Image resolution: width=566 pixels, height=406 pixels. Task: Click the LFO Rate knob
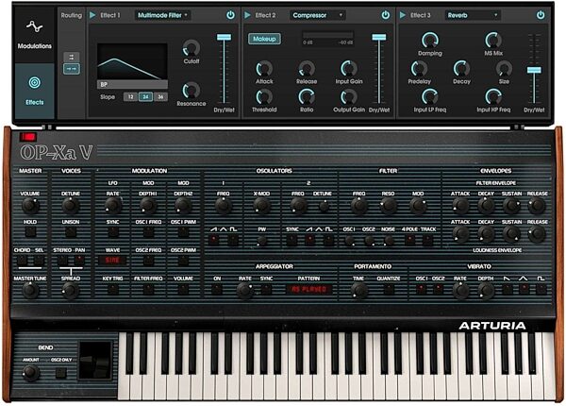[113, 205]
